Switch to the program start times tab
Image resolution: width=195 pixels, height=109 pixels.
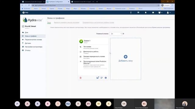66,22
